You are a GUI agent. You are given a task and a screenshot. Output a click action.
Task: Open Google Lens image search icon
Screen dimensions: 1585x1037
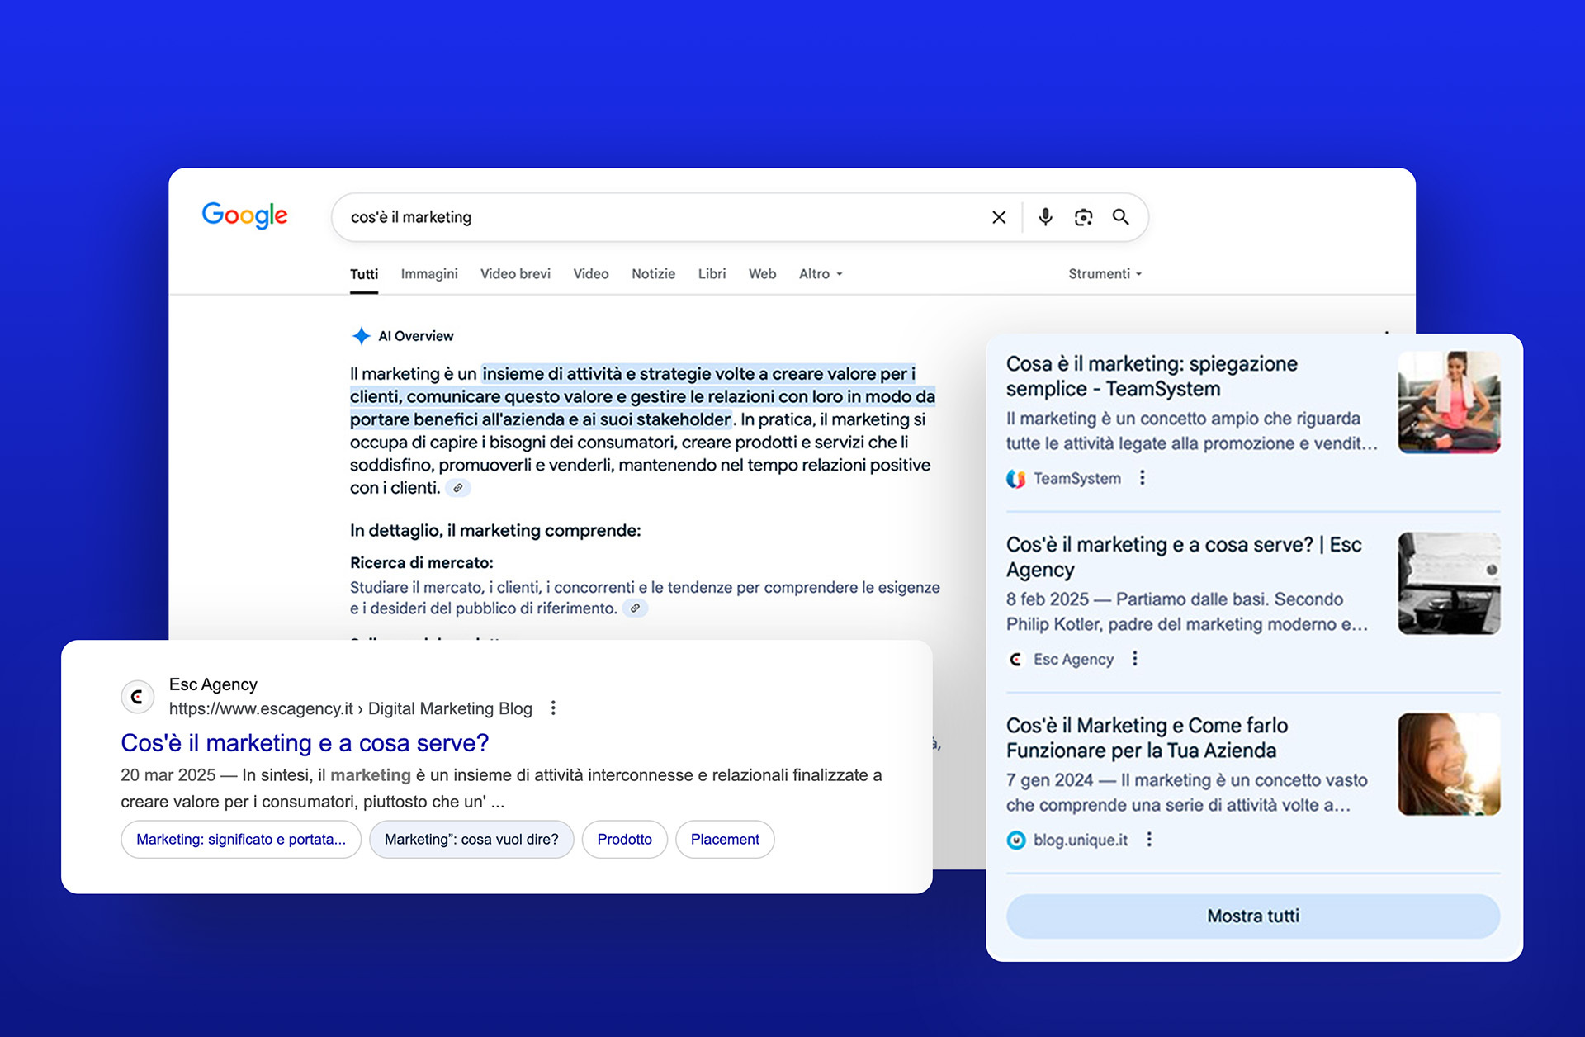[1083, 217]
